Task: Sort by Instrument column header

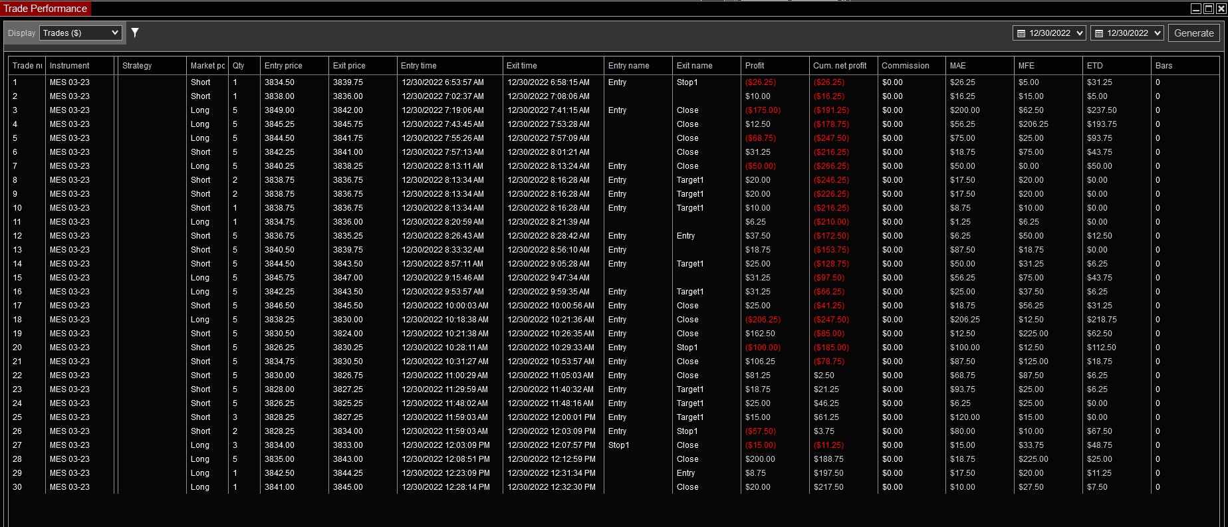Action: click(x=81, y=66)
